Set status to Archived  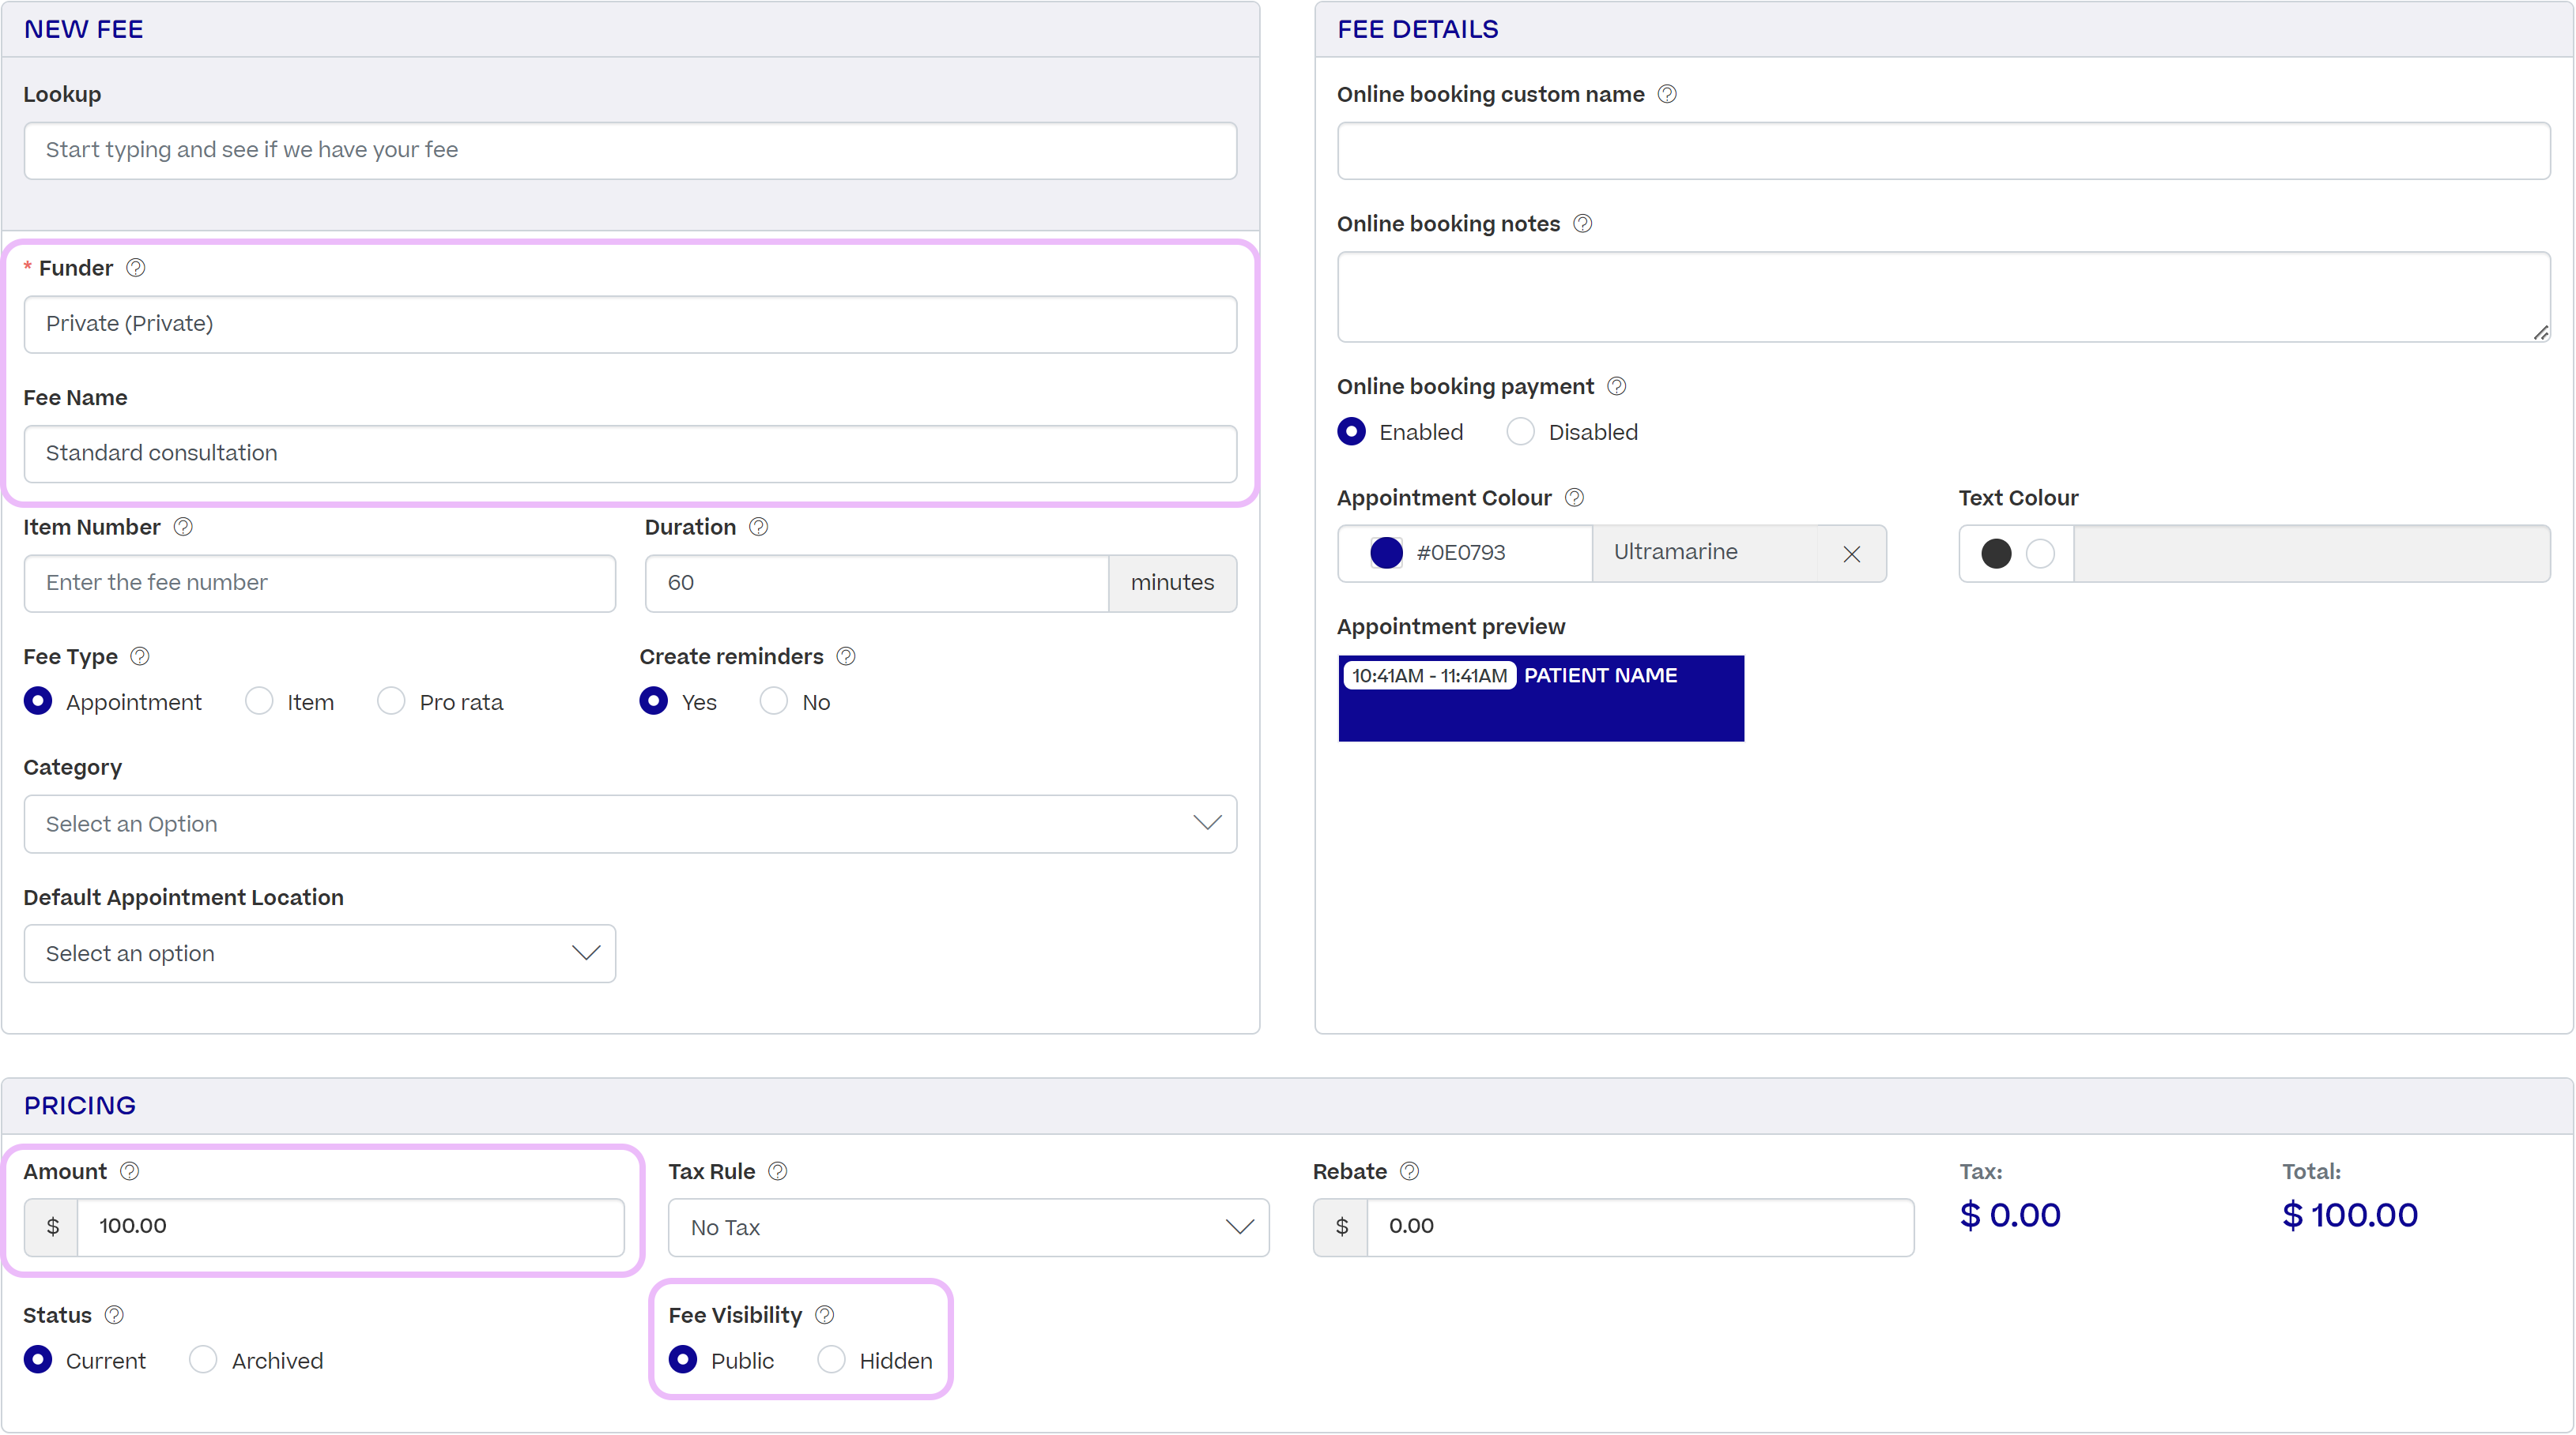pyautogui.click(x=203, y=1360)
